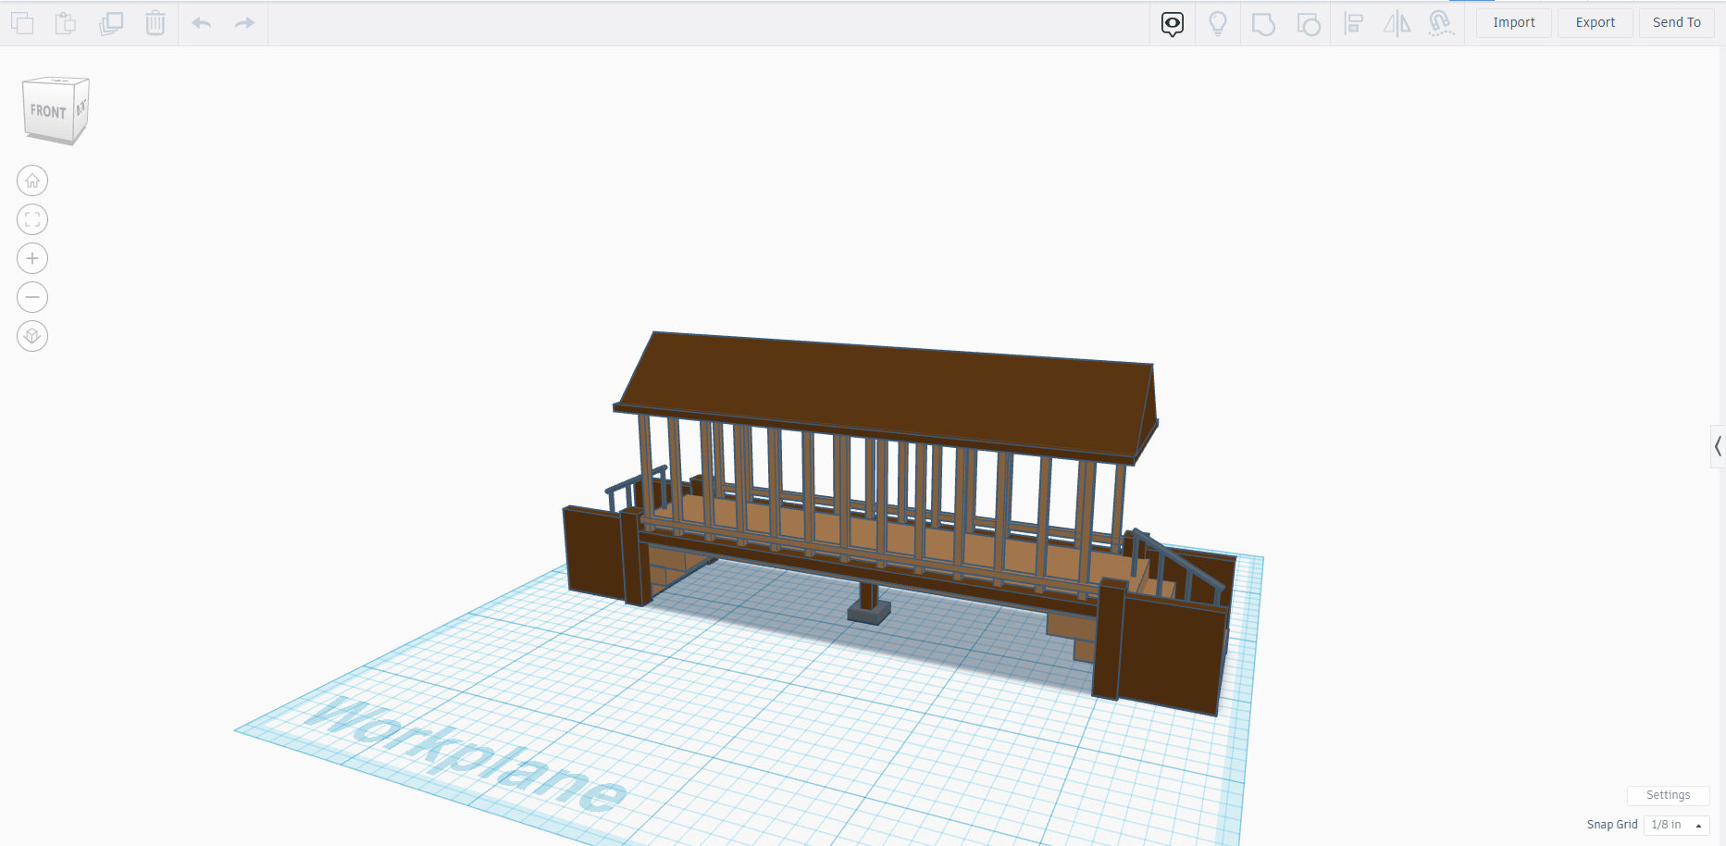Screen dimensions: 1726x846
Task: Open workplane Settings
Action: tap(1668, 795)
